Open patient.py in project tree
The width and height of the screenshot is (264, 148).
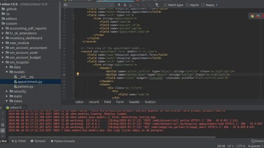click(25, 87)
